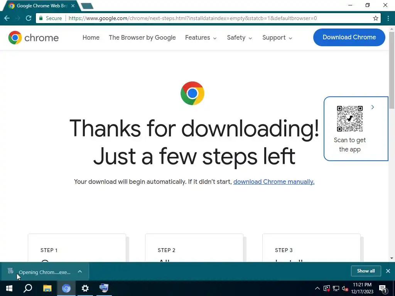Screen dimensions: 395x296
Task: Collapse the Scan to get the app card arrow
Action: [373, 107]
